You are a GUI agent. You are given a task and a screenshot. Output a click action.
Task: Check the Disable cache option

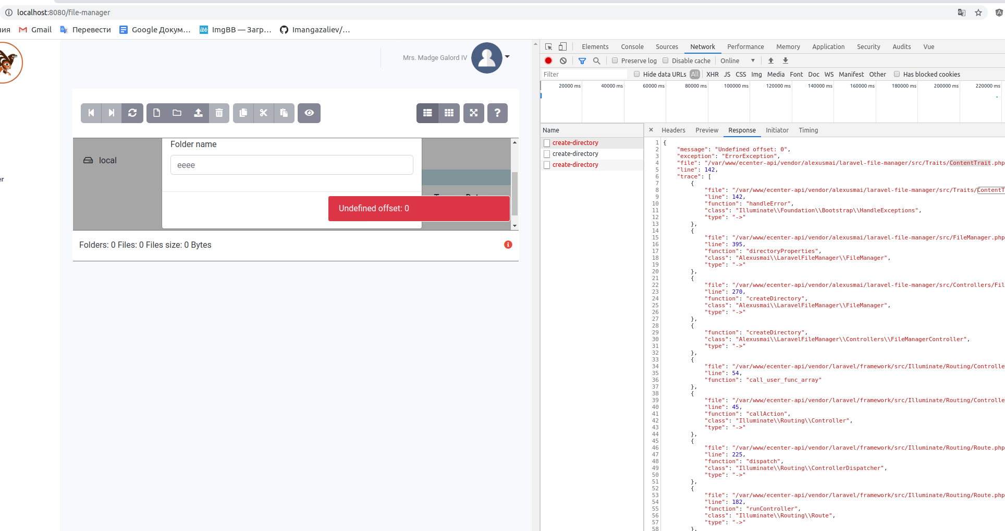point(666,61)
